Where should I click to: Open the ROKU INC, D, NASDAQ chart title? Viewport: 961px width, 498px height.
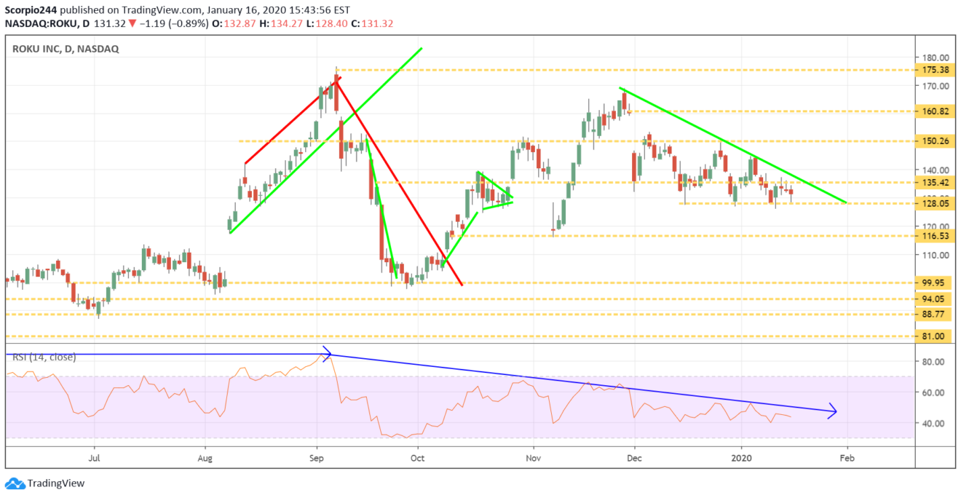[x=65, y=49]
